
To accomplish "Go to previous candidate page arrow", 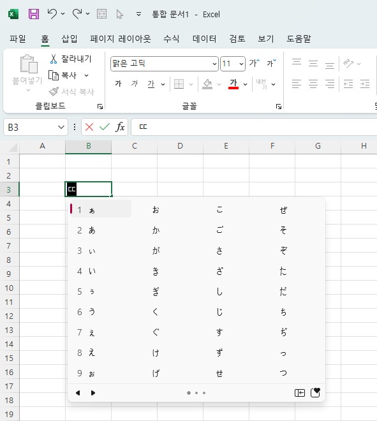I will (78, 393).
